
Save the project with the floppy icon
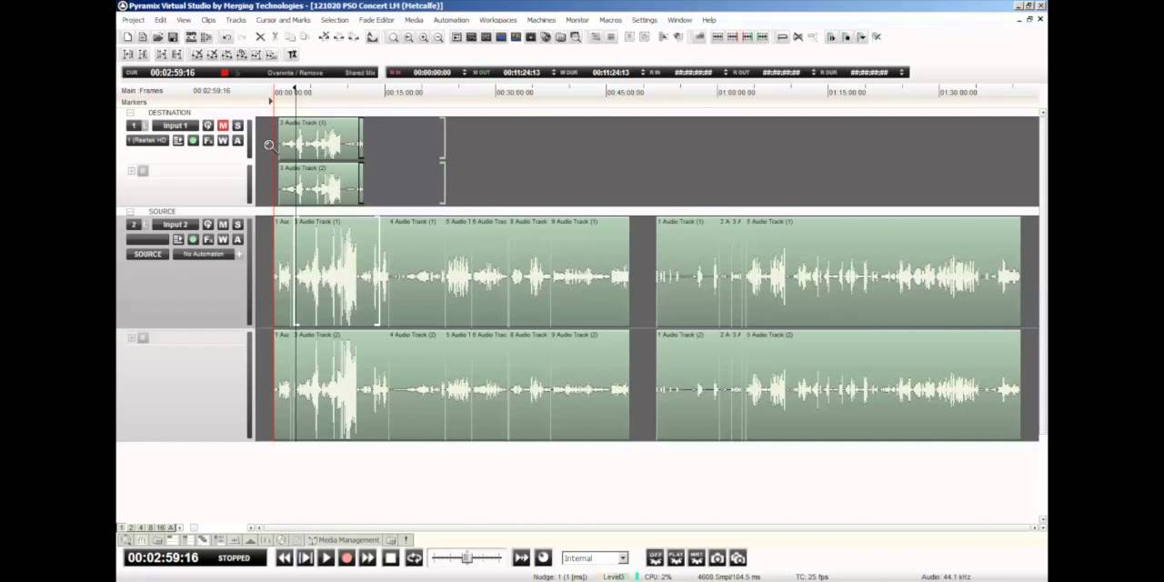tap(173, 37)
